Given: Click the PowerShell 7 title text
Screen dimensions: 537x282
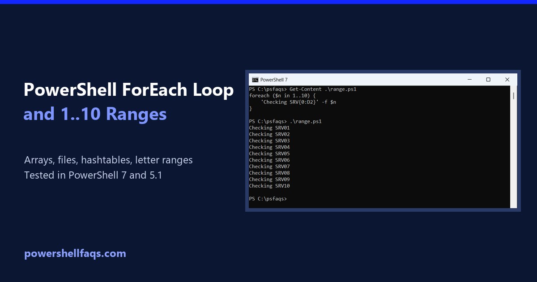Looking at the screenshot, I should tap(274, 80).
